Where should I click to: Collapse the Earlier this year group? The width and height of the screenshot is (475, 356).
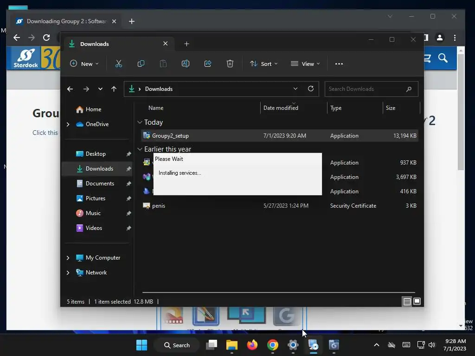[140, 149]
